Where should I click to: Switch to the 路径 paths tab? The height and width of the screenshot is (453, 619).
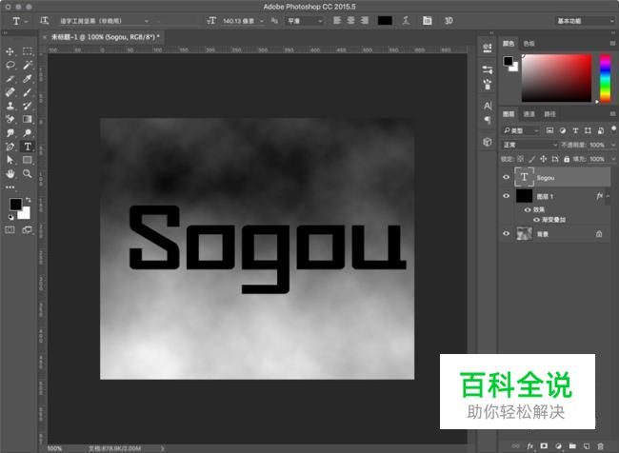549,114
